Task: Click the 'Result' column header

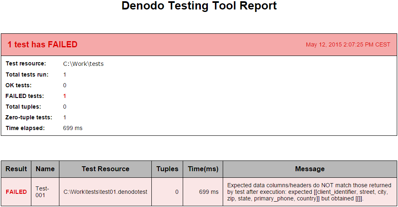Action: [16, 169]
